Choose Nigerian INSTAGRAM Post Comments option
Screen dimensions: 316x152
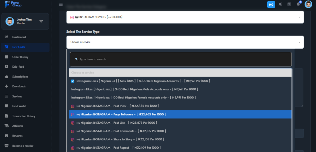click(180, 131)
